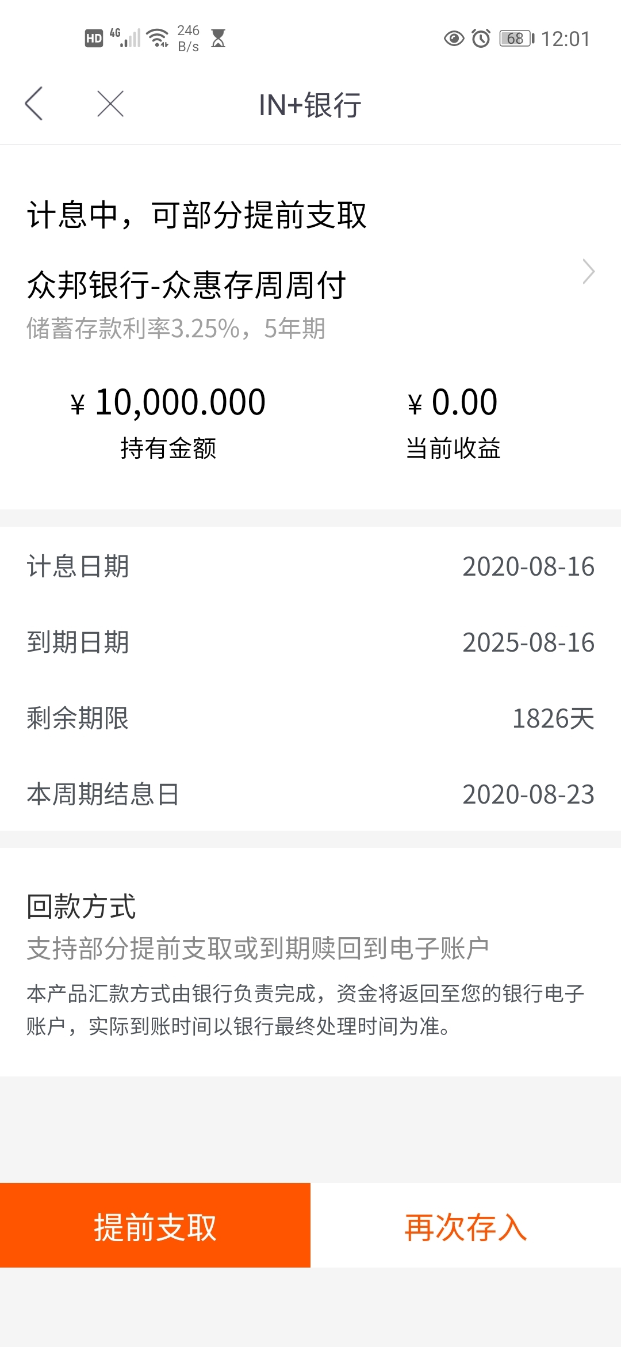Select the 到期日期 row

point(310,642)
